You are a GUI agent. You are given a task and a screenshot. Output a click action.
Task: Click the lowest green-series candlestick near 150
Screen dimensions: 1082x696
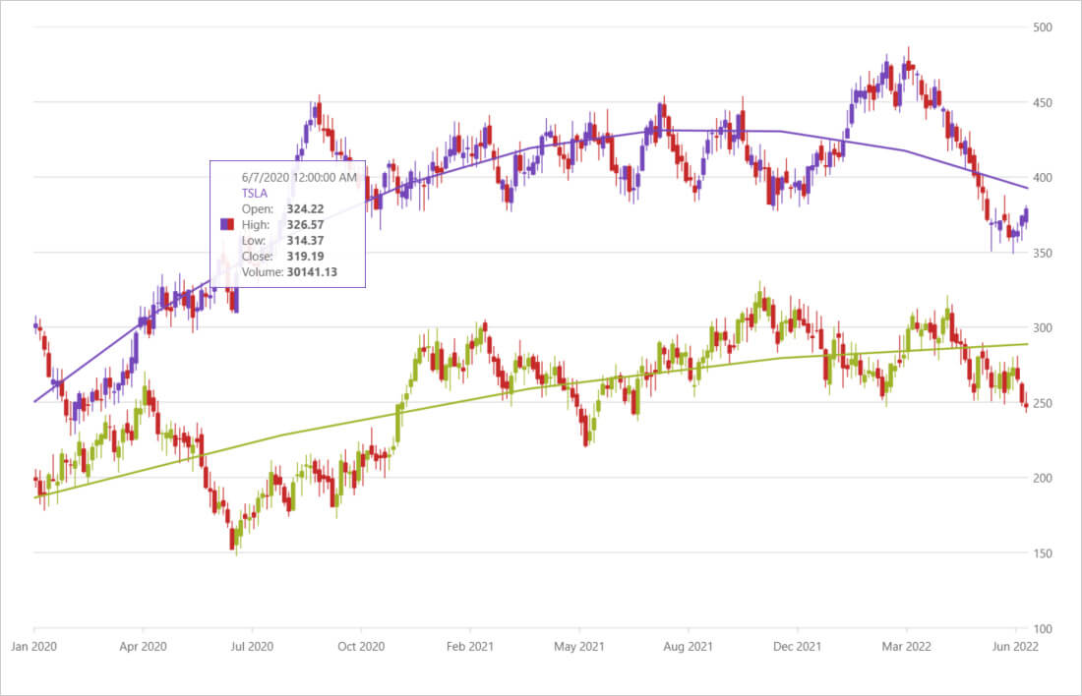[x=235, y=539]
